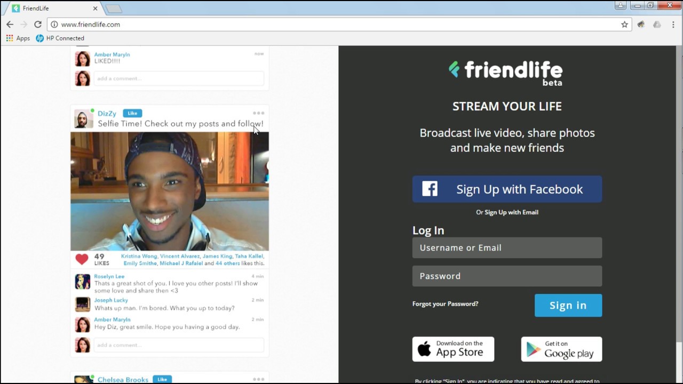Open Emily Smithe in the likes list
The image size is (683, 384).
(x=140, y=263)
